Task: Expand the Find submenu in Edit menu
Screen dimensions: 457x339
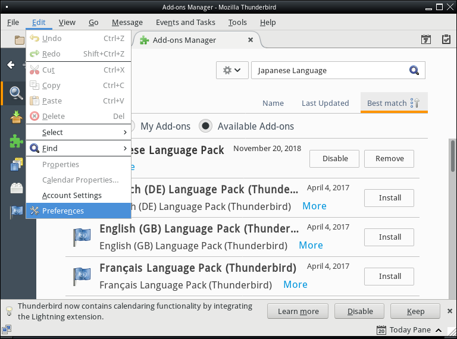Action: coord(79,148)
